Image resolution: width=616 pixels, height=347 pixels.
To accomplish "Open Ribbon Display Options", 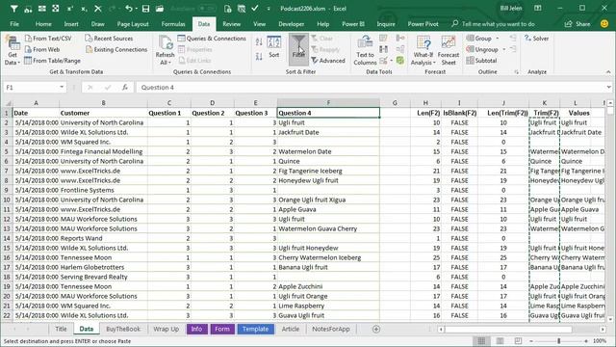I will coord(538,9).
